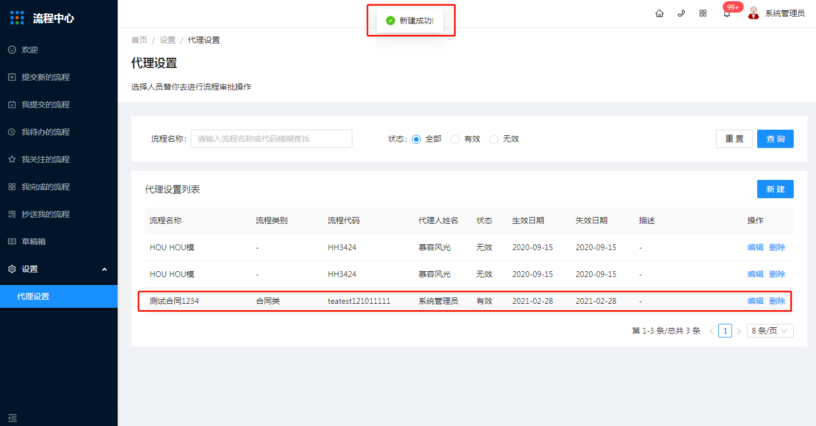Click the smiley icon beside 欢迎
The width and height of the screenshot is (816, 426).
tap(12, 50)
